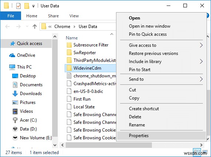
Task: Switch to the Home ribbon tab
Action: [x=32, y=16]
